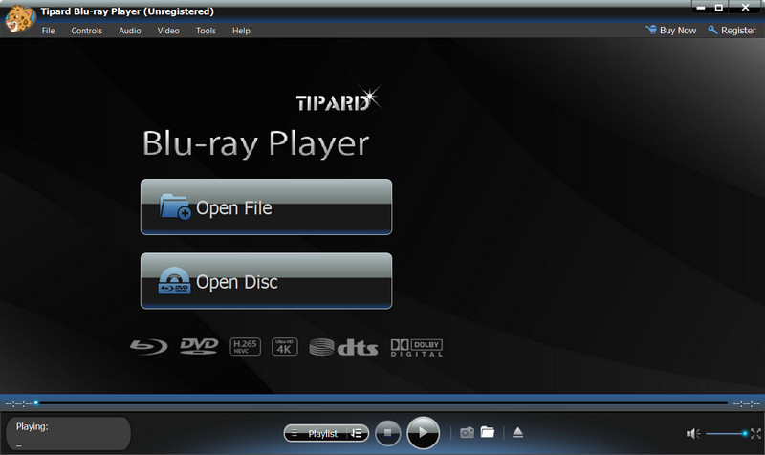
Task: Open the Controls menu
Action: coord(87,31)
